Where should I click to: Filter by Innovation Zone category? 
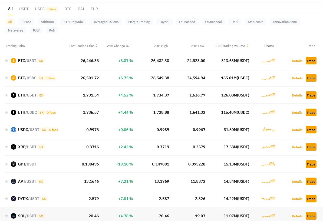(285, 22)
